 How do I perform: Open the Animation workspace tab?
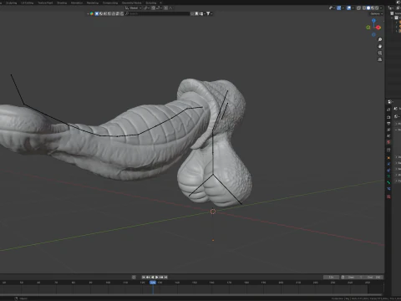tap(77, 3)
